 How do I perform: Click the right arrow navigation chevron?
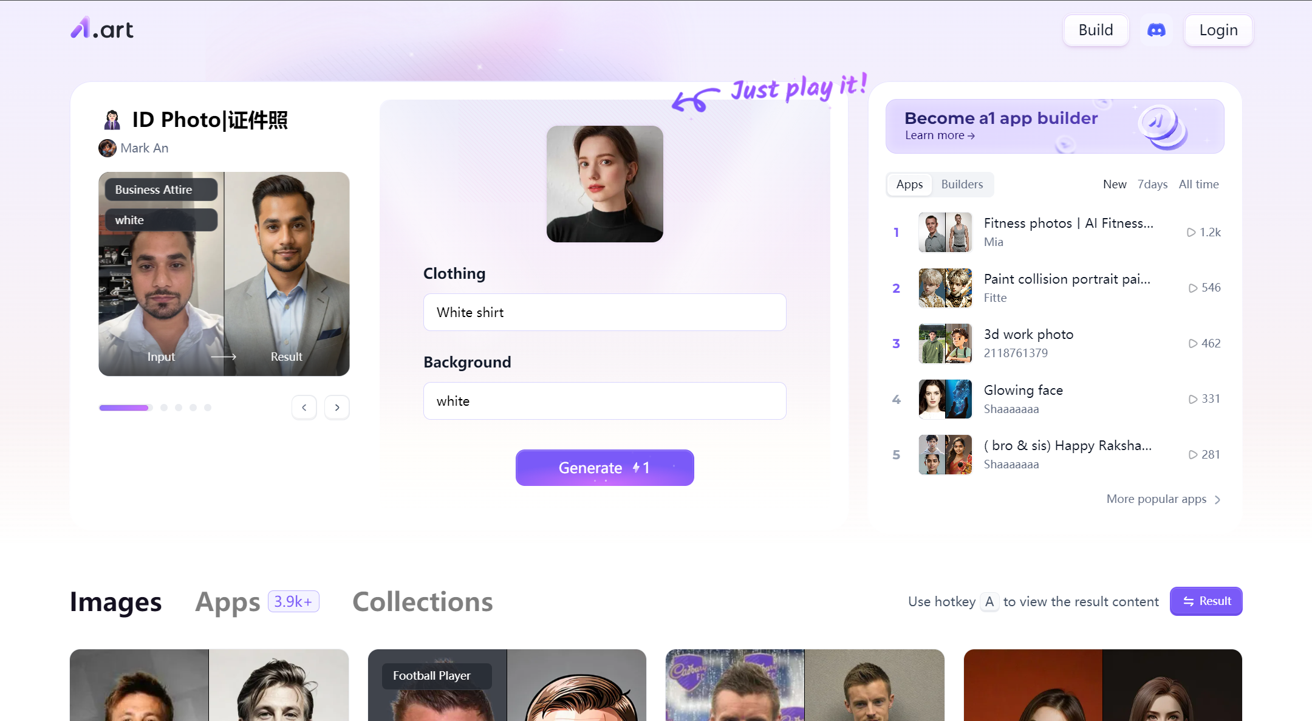click(337, 407)
